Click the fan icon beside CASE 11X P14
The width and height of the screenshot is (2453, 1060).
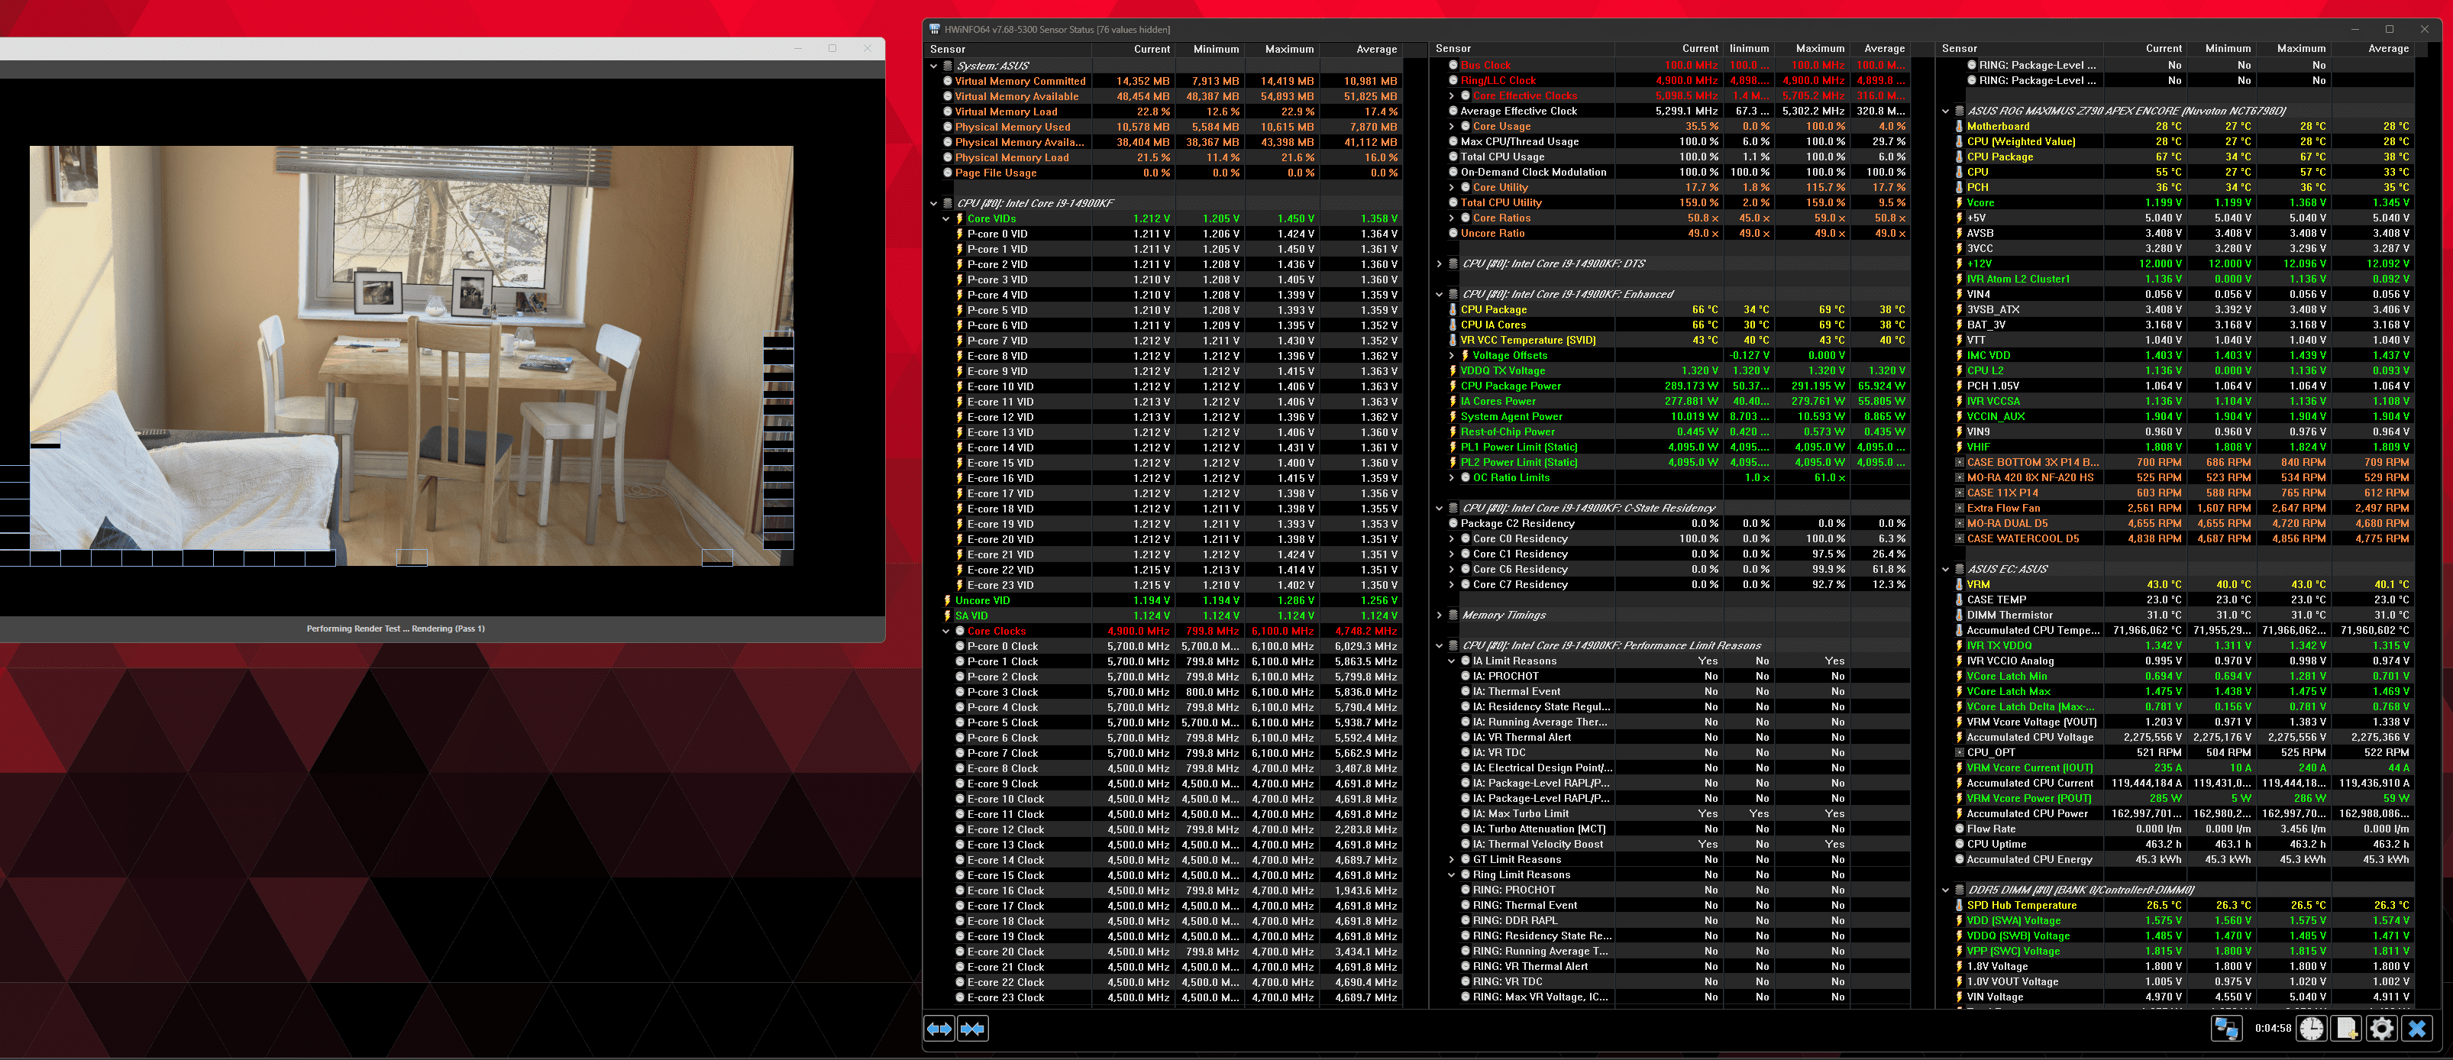[x=1959, y=493]
